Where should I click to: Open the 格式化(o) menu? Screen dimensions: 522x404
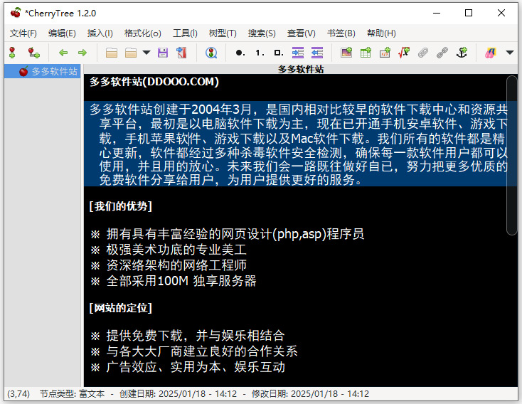142,33
